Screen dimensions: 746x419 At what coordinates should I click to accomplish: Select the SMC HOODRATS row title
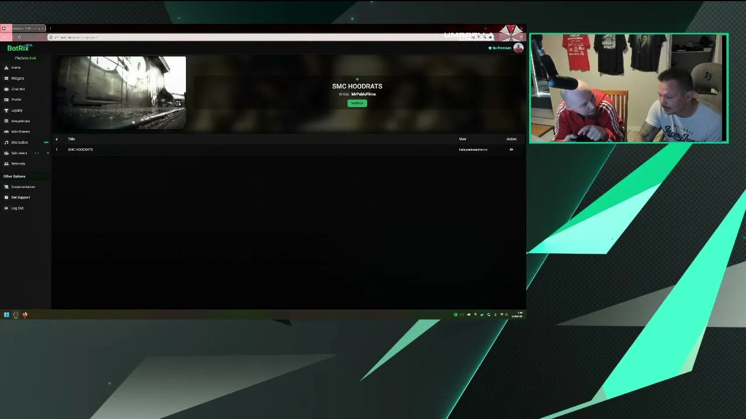[80, 150]
